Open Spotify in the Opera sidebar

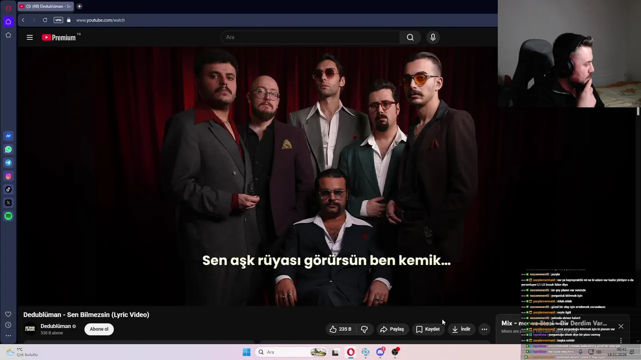coord(8,216)
